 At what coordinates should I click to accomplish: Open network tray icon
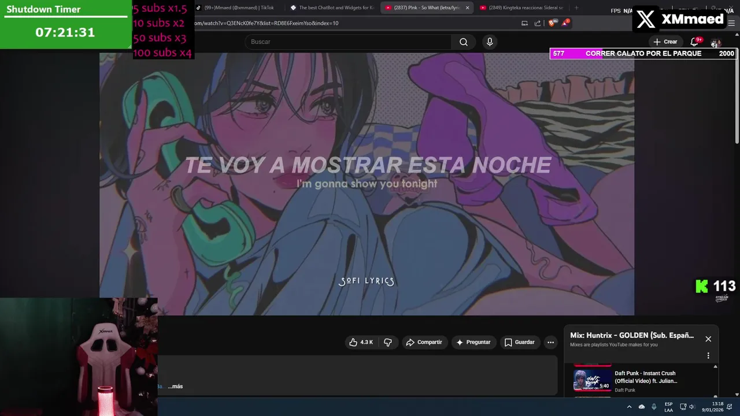coord(683,407)
